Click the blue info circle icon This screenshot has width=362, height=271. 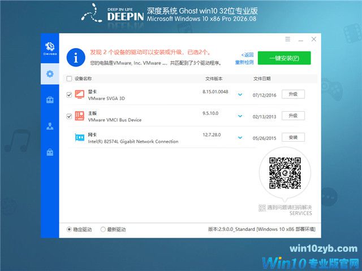point(76,58)
